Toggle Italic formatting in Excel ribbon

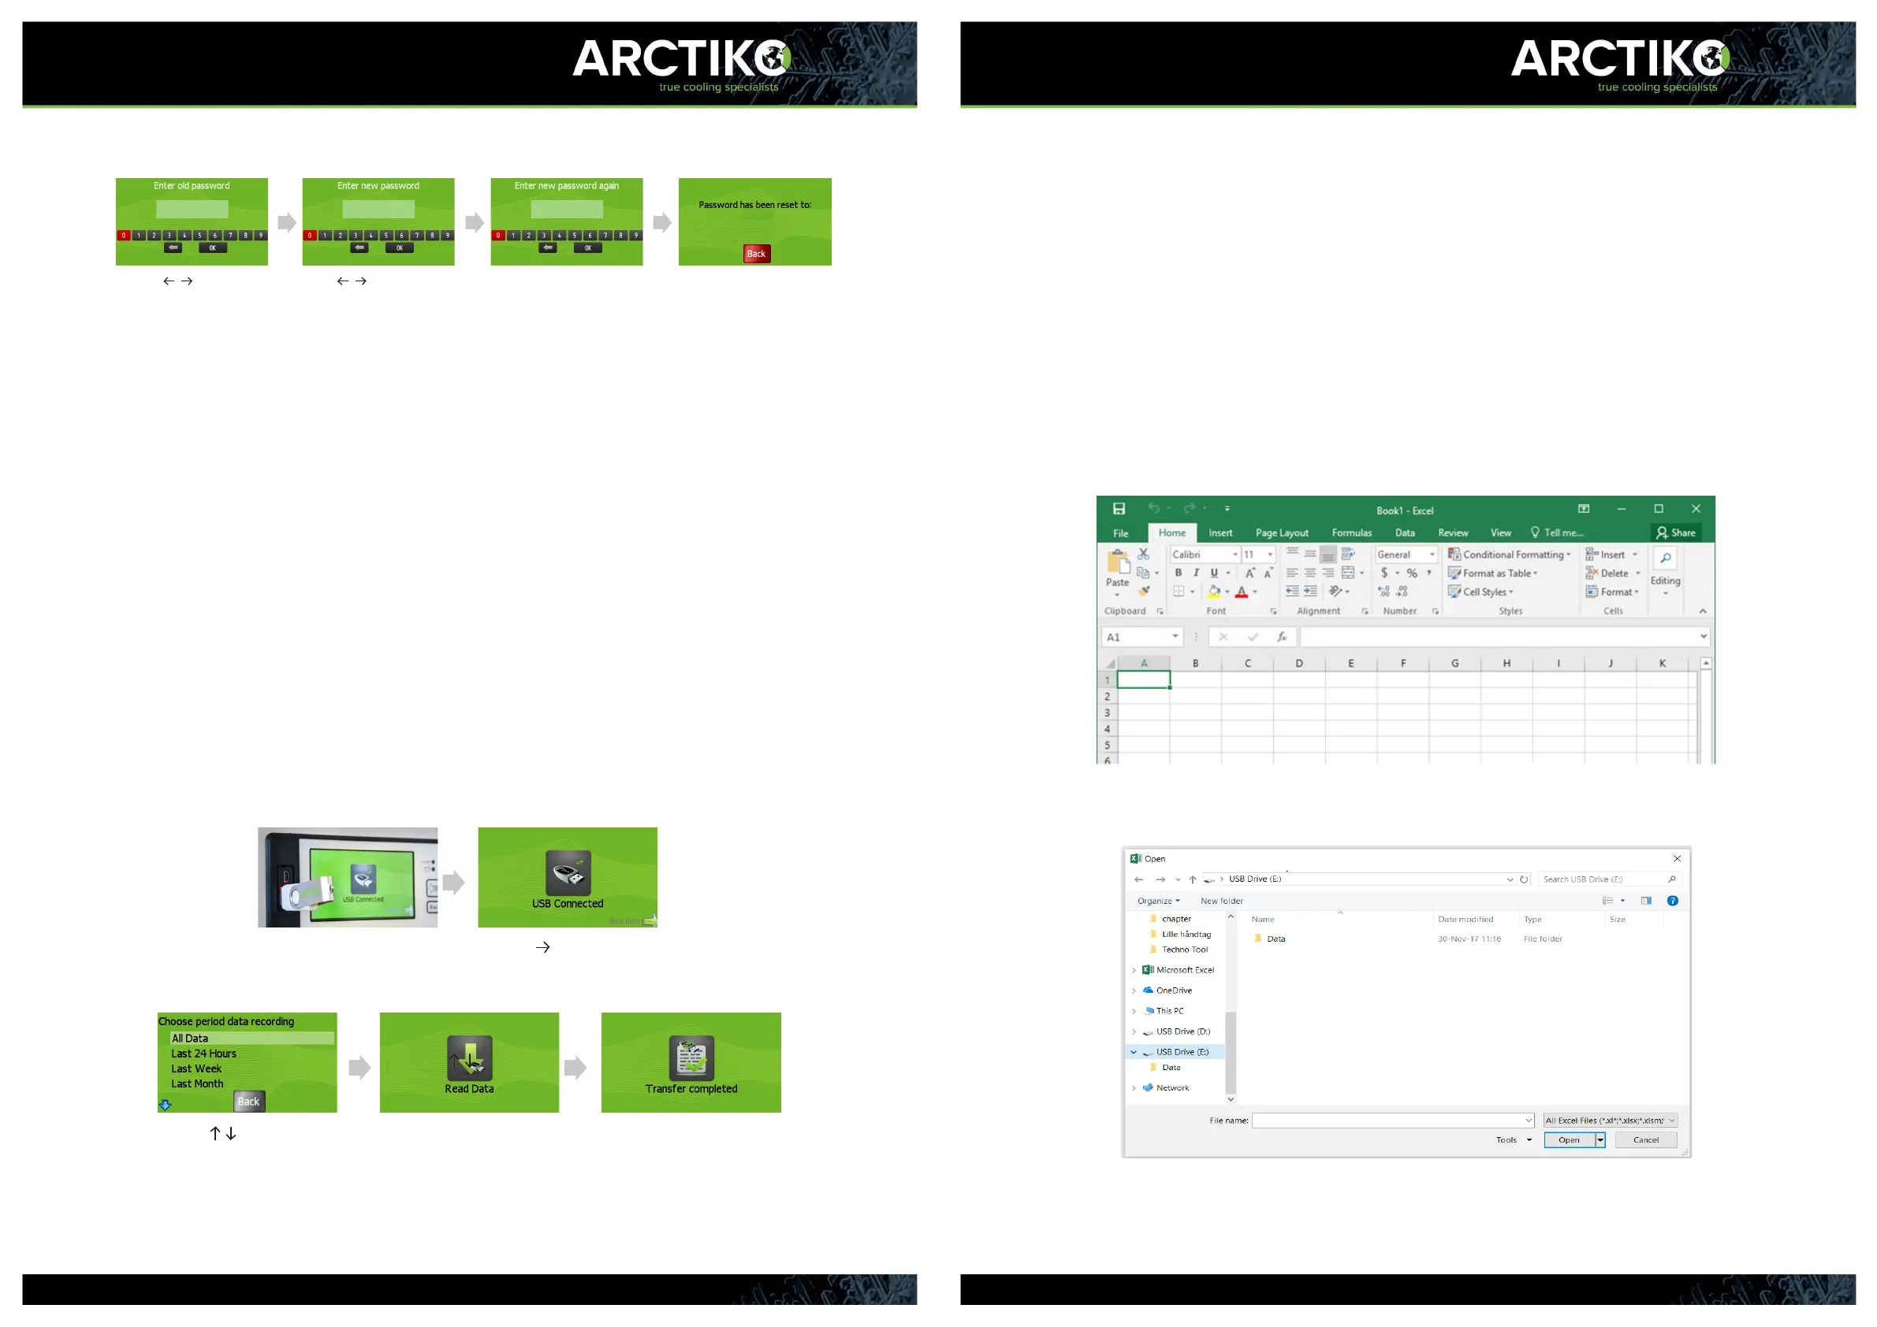tap(1196, 574)
